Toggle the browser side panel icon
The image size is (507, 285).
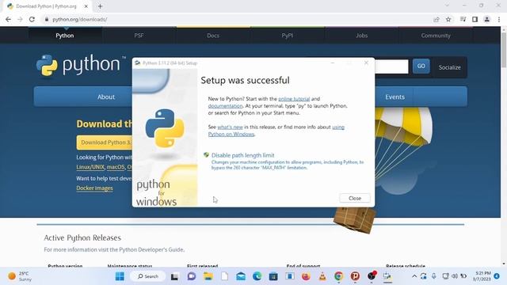click(475, 19)
